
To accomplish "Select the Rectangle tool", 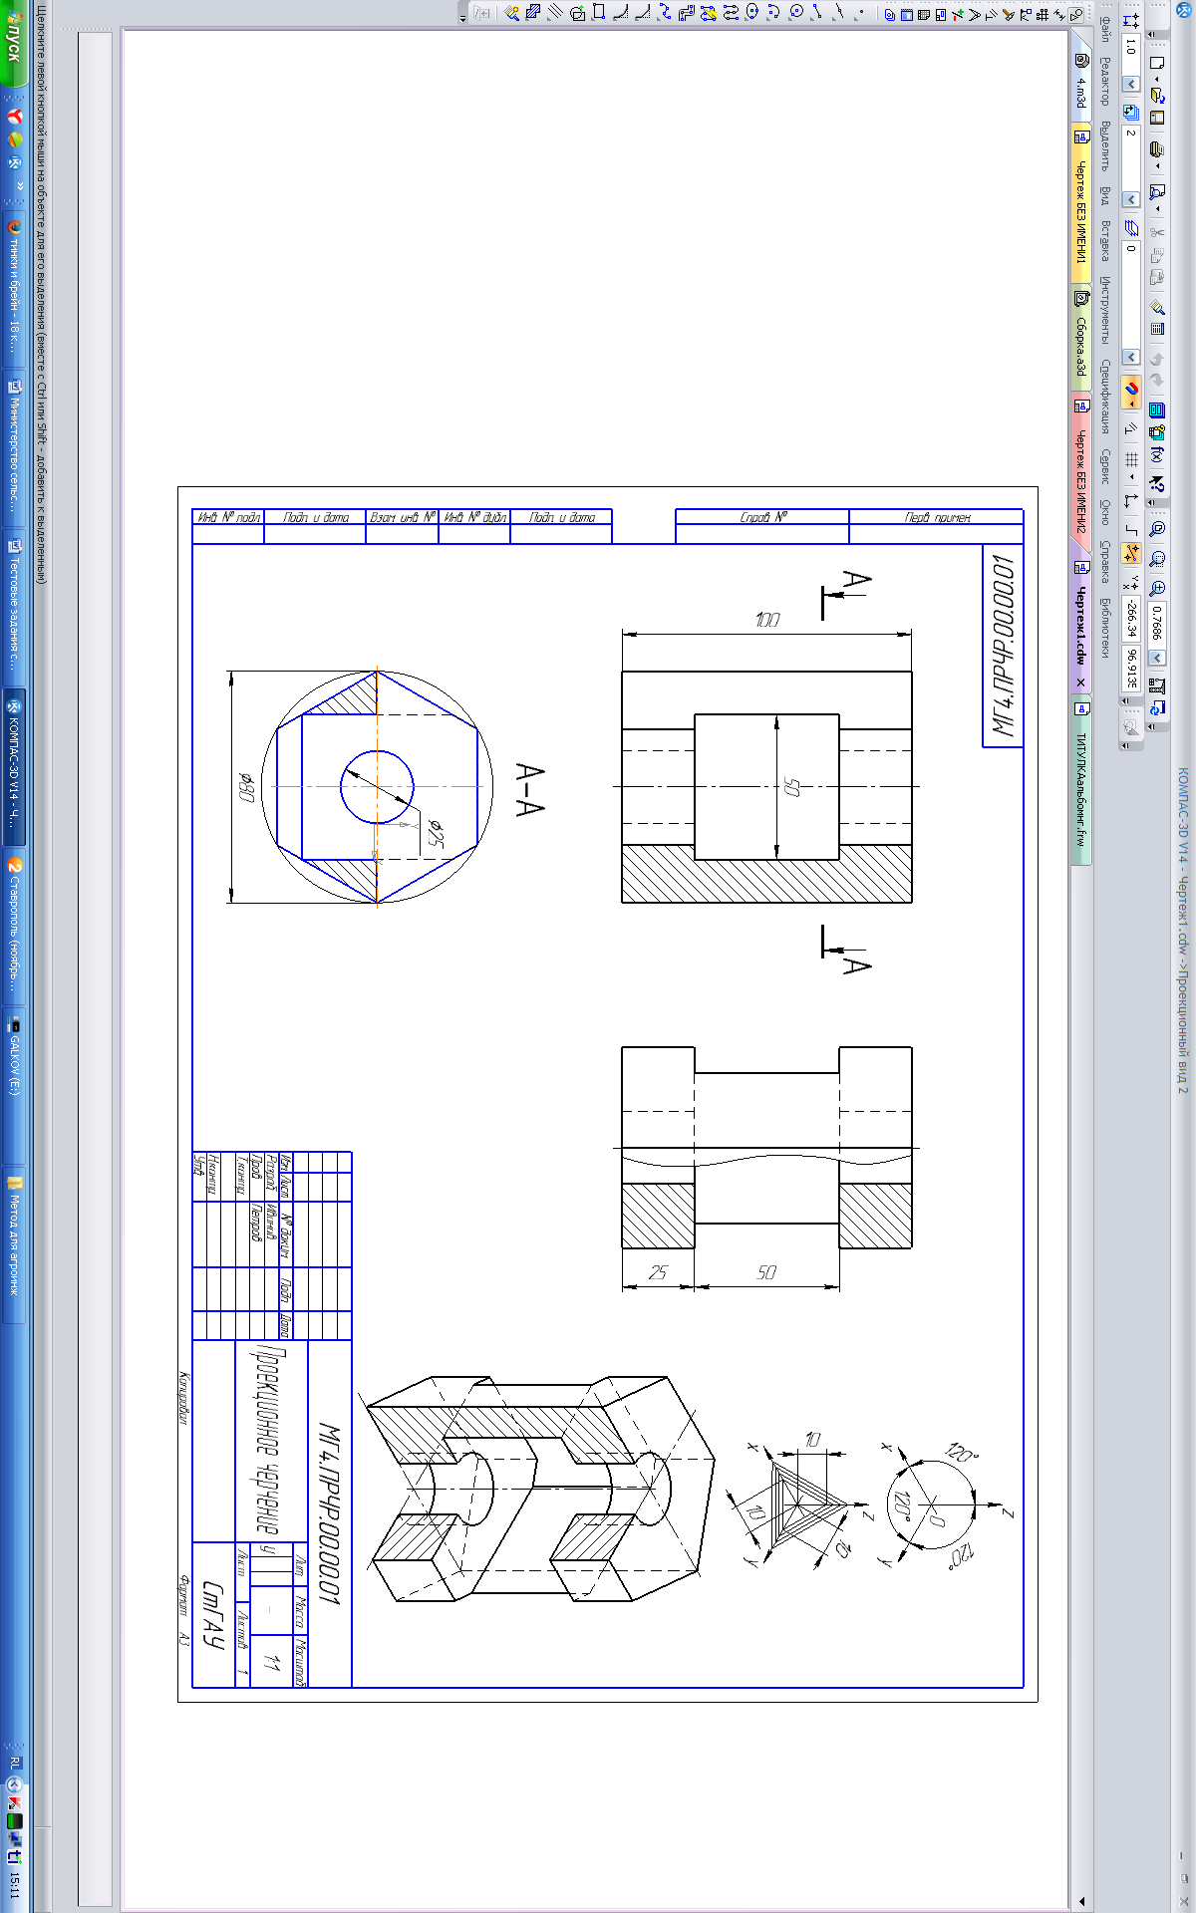I will pyautogui.click(x=598, y=13).
